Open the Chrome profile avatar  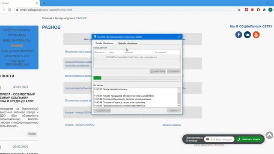[270, 9]
